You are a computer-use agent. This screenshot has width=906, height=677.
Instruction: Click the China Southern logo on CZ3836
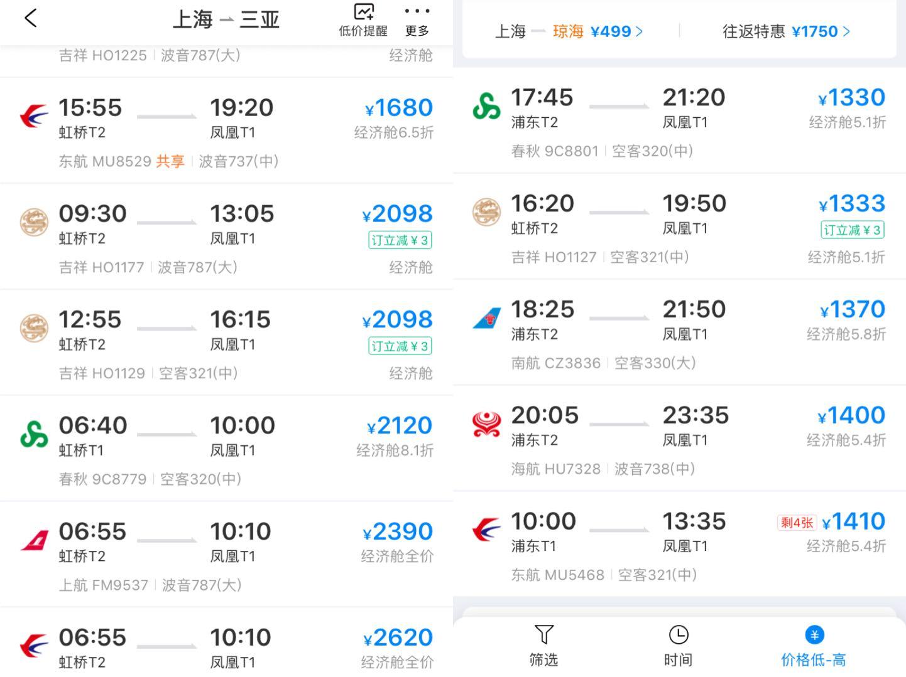point(486,318)
